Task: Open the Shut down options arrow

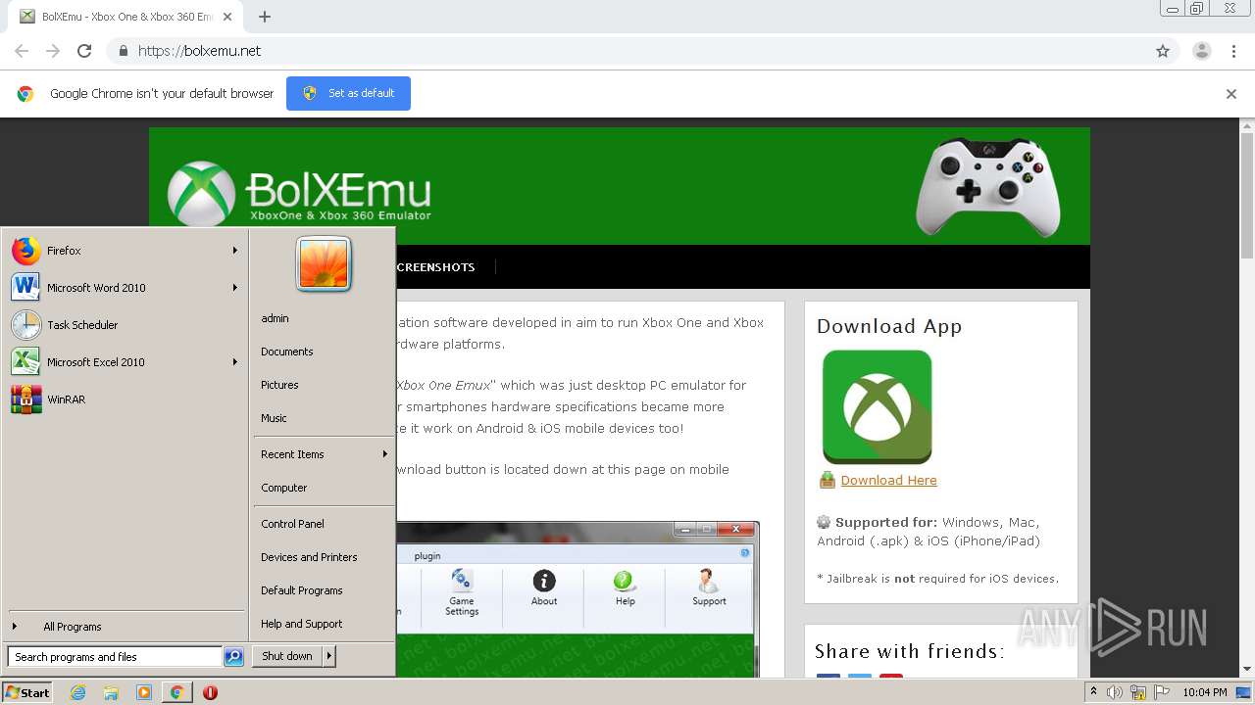Action: (x=329, y=656)
